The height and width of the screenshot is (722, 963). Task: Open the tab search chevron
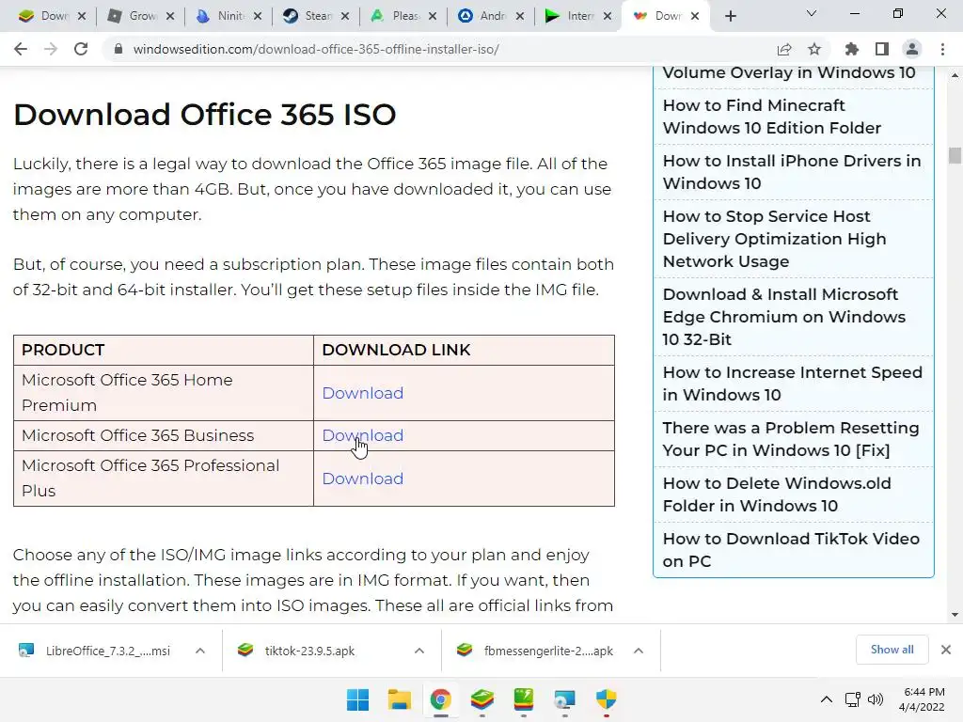[812, 13]
